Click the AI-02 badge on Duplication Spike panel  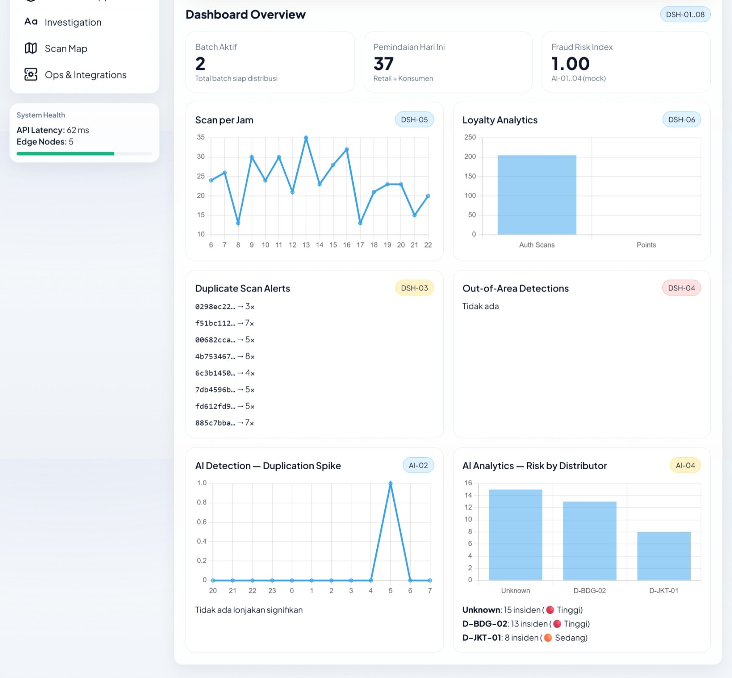(418, 465)
